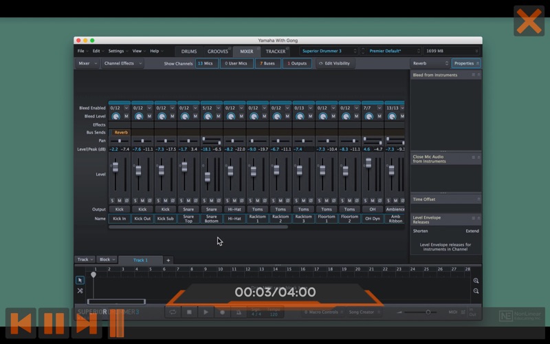
Task: Open the Bleed from Instruments panel menu icon
Action: 473,75
